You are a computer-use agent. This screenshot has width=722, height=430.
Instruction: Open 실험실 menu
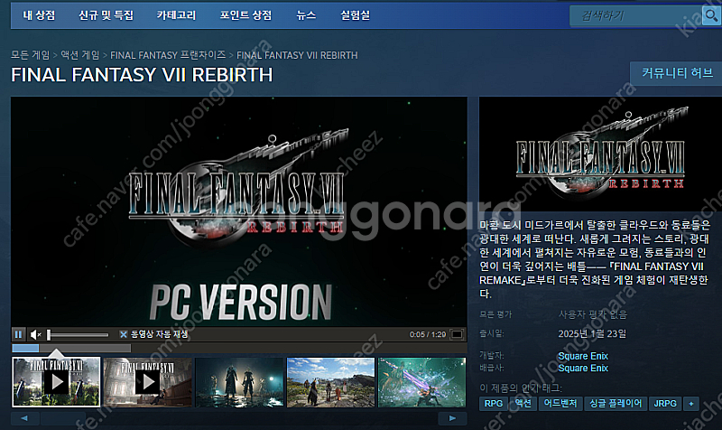[x=355, y=15]
